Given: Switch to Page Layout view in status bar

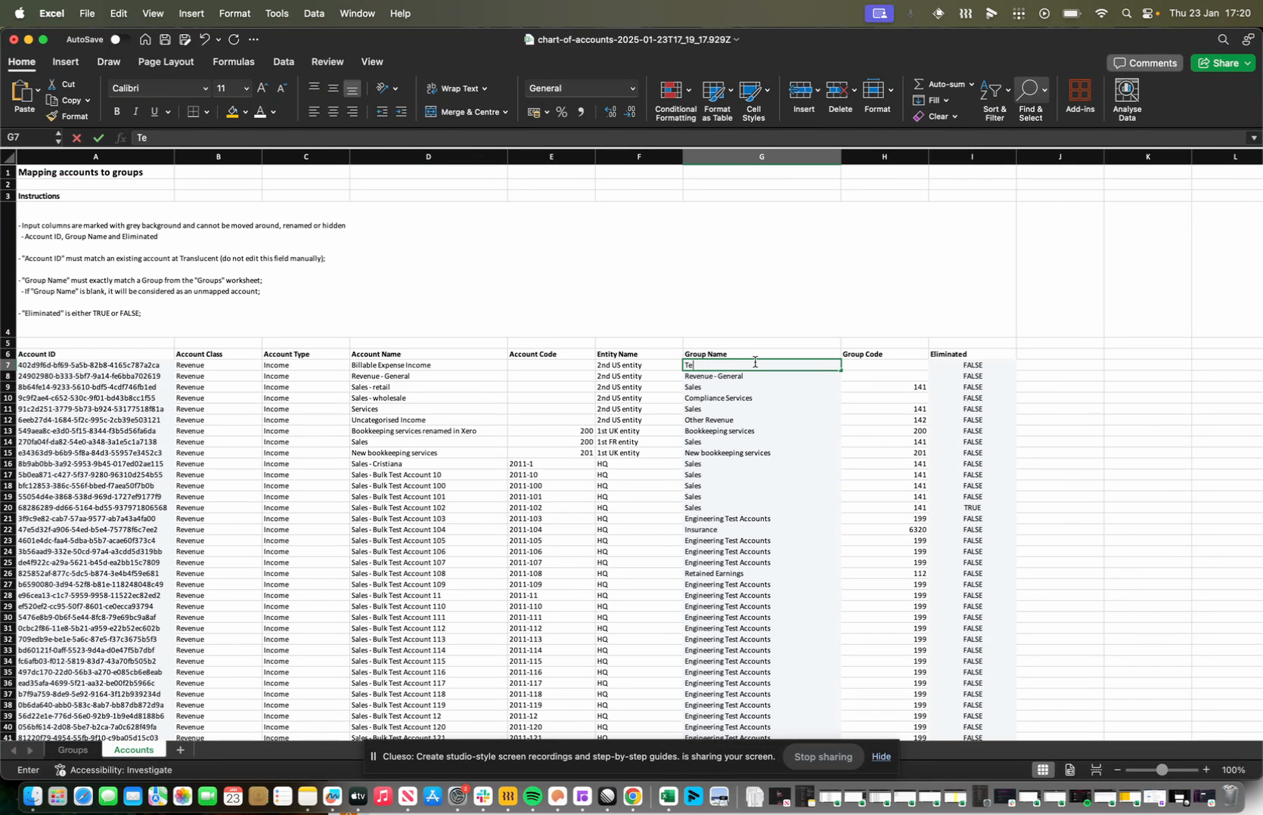Looking at the screenshot, I should click(1069, 770).
